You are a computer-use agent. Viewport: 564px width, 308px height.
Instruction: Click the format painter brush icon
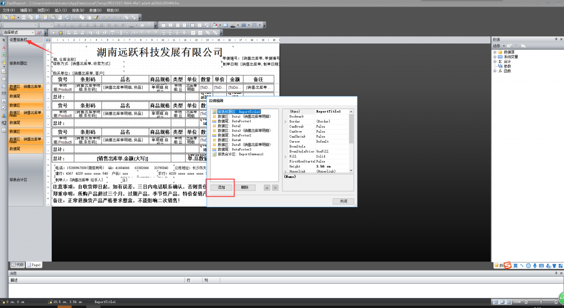pos(96,17)
